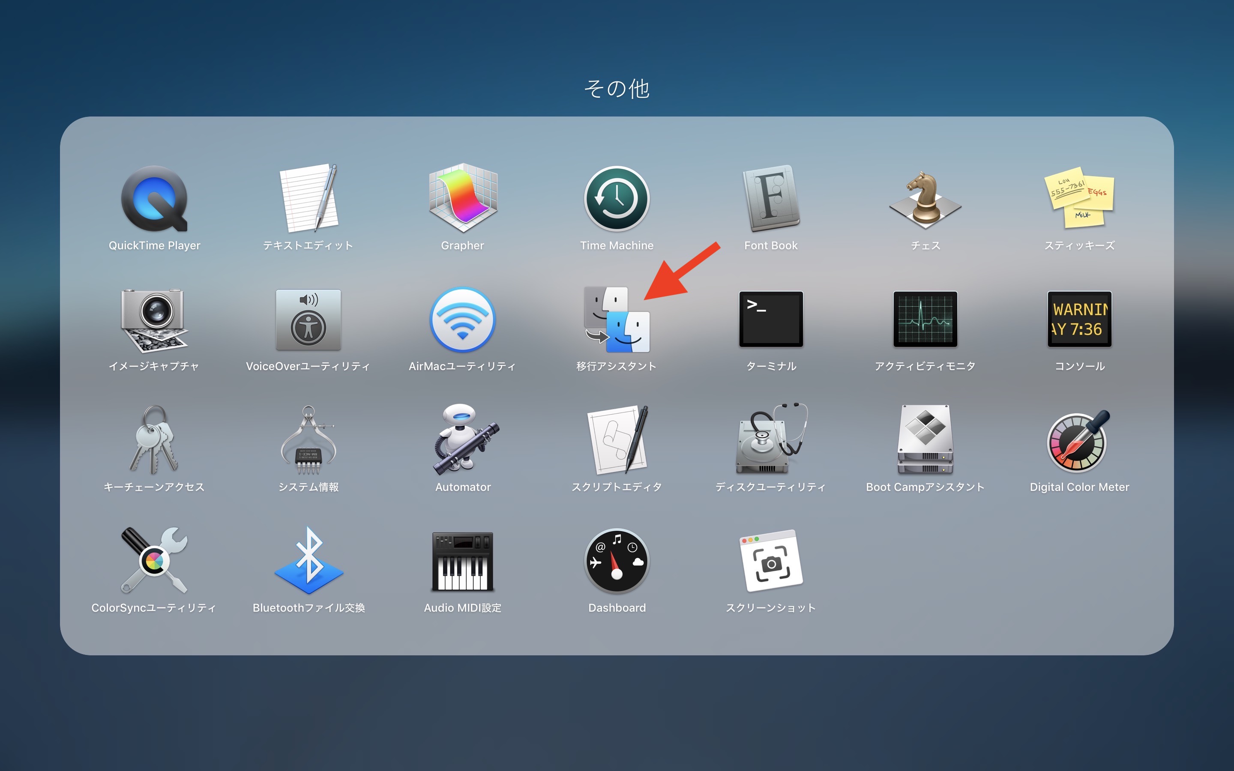This screenshot has height=771, width=1234.
Task: Launch ターミナル terminal app
Action: coord(771,319)
